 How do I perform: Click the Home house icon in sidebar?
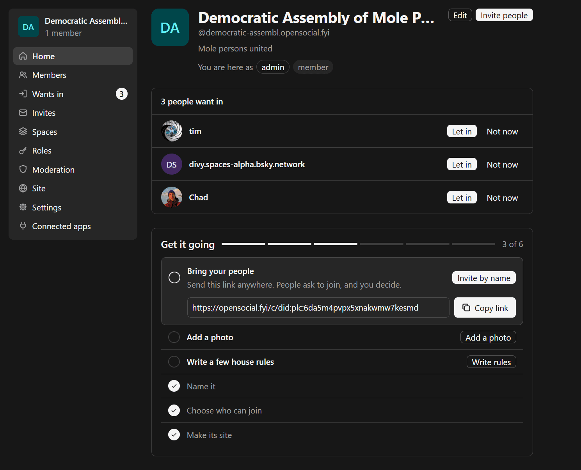point(23,56)
